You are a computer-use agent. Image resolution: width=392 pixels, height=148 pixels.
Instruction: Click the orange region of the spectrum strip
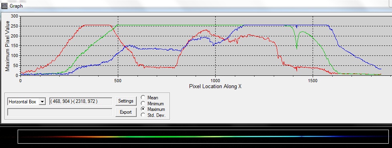(100, 136)
